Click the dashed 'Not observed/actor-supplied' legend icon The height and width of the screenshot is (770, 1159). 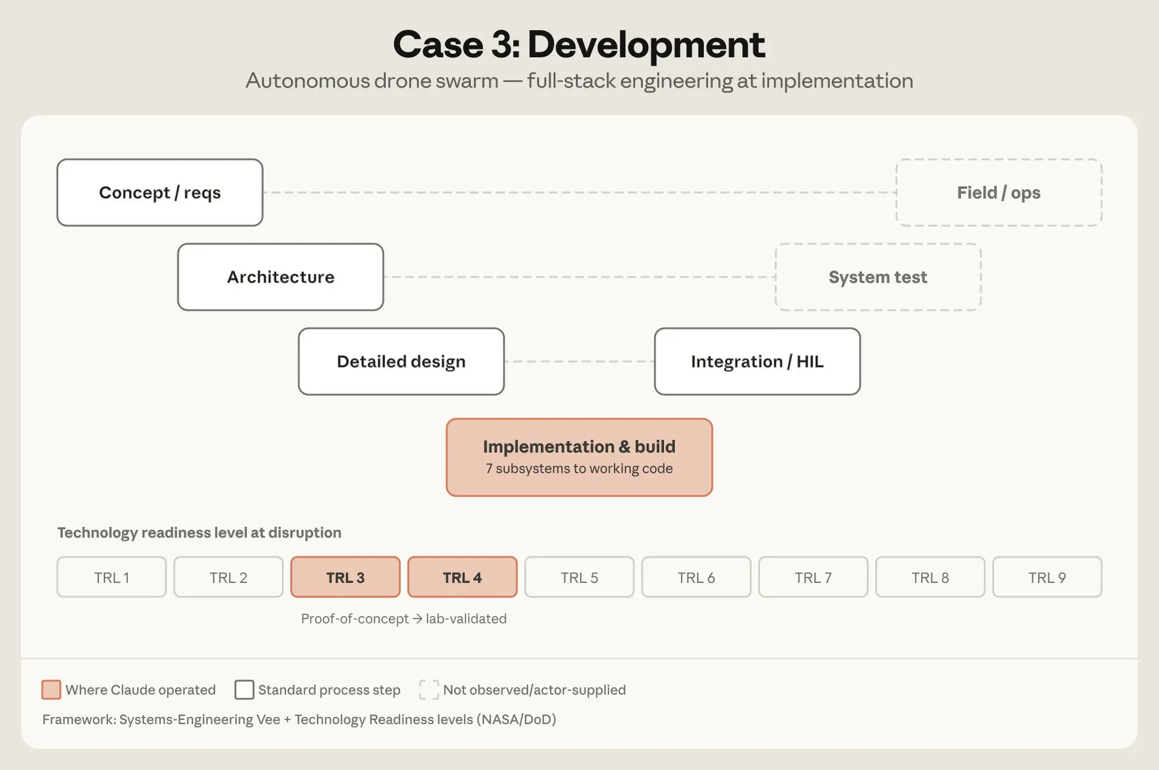pos(429,690)
